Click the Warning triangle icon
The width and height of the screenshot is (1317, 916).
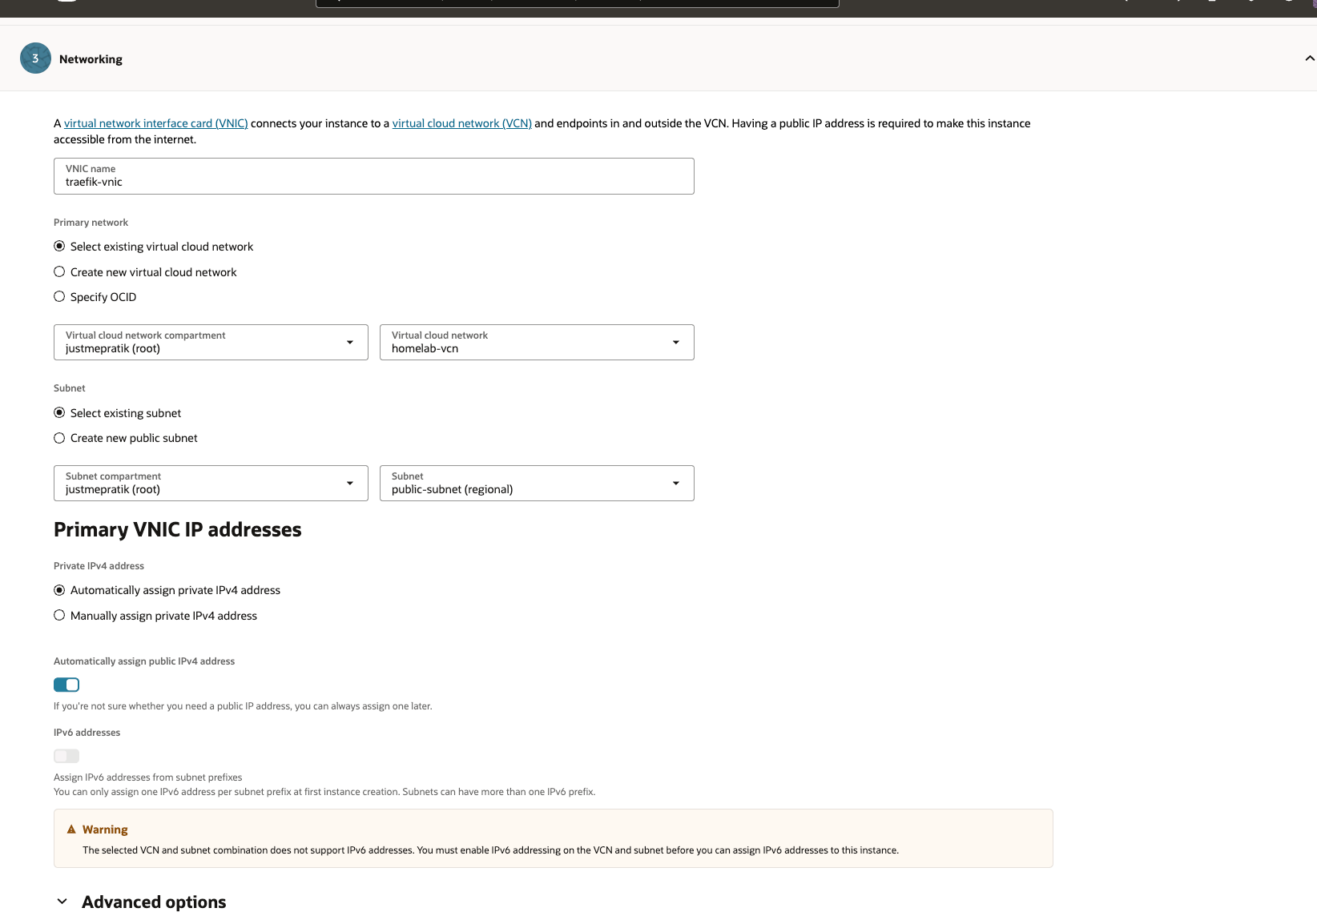(71, 830)
